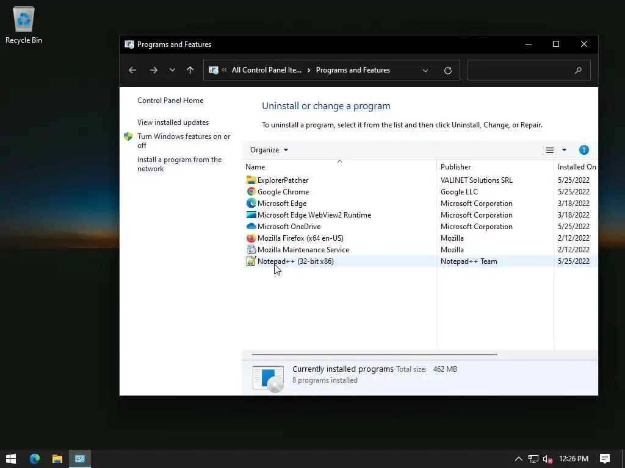The width and height of the screenshot is (625, 468).
Task: Open All Control Panel Items breadcrumb
Action: 267,70
